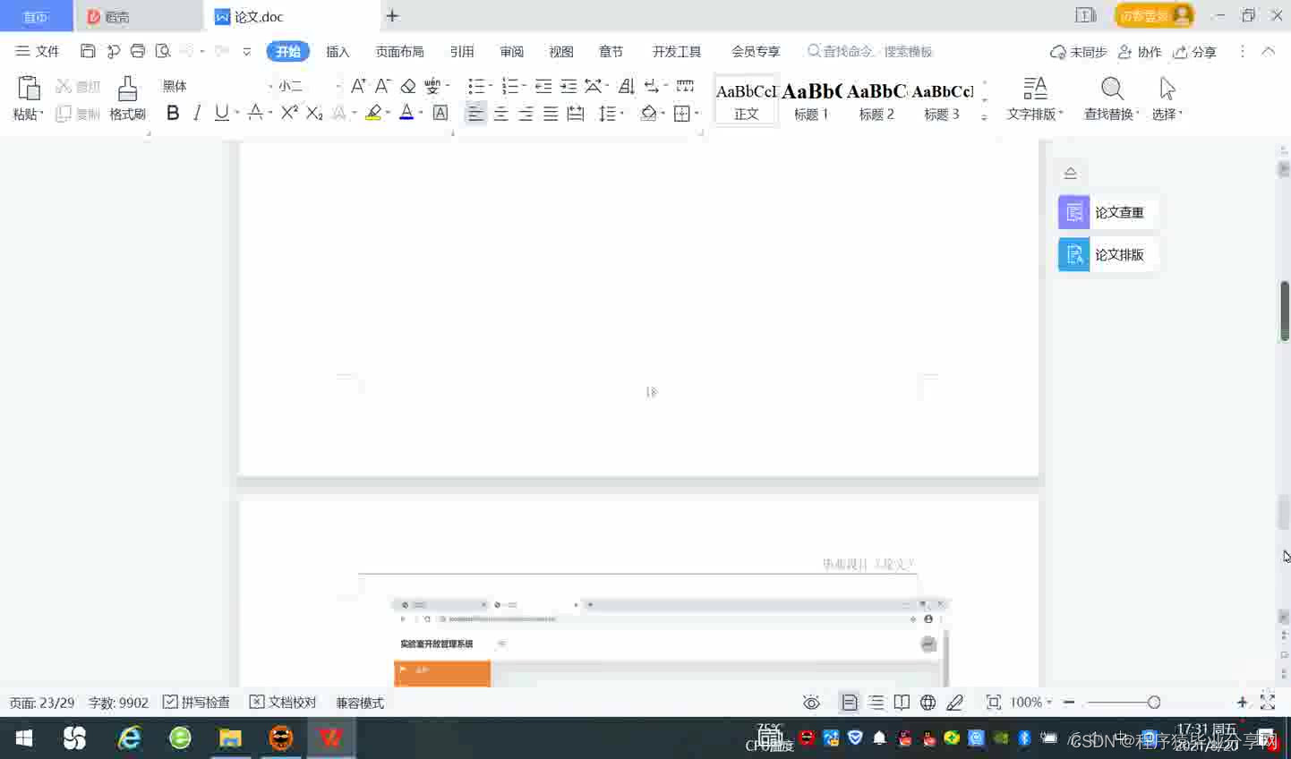The height and width of the screenshot is (759, 1291).
Task: Click the 分享 button
Action: (x=1195, y=52)
